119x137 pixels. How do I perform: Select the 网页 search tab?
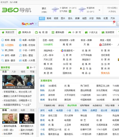tap(42, 18)
